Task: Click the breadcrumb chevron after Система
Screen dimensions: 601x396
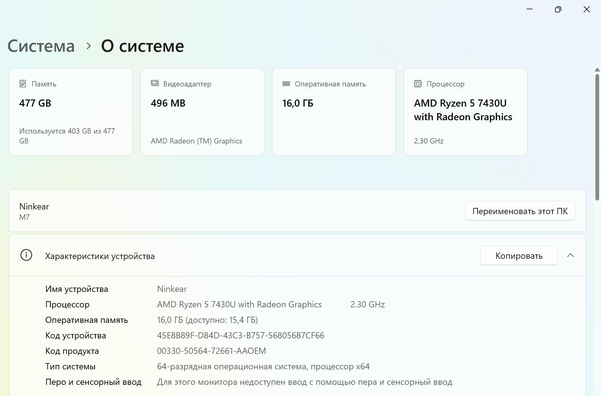Action: (89, 46)
